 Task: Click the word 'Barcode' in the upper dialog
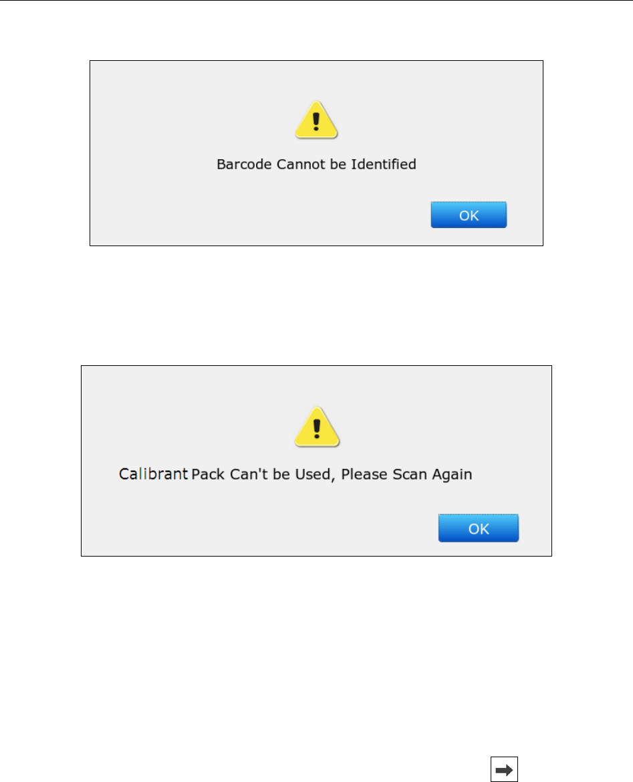[244, 164]
